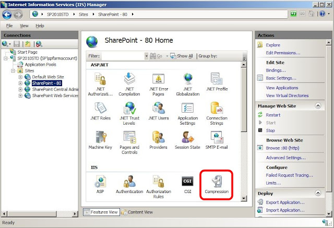Open the Filter dropdown arrow
This screenshot has height=228, width=334.
pos(146,56)
